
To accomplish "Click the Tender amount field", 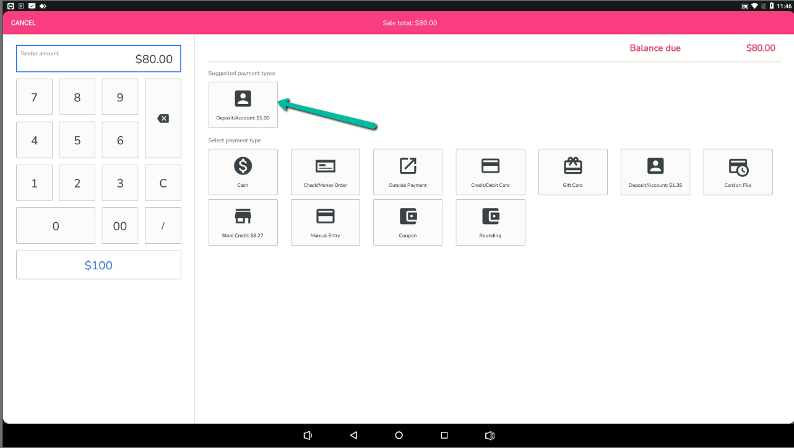I will click(x=98, y=59).
